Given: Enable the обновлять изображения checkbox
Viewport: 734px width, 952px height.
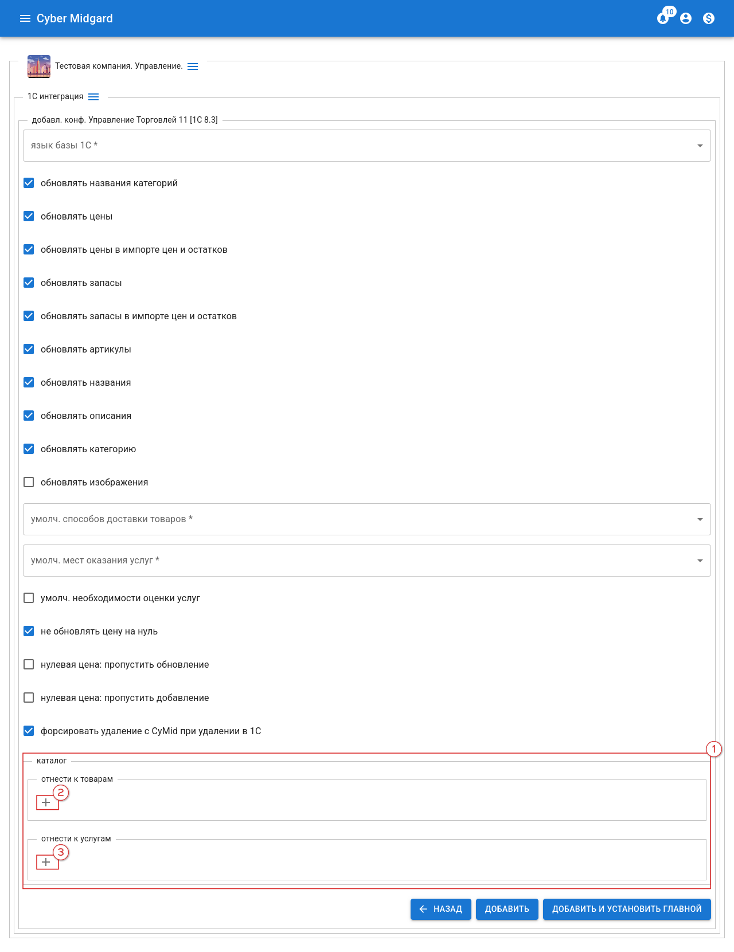Looking at the screenshot, I should click(x=29, y=482).
